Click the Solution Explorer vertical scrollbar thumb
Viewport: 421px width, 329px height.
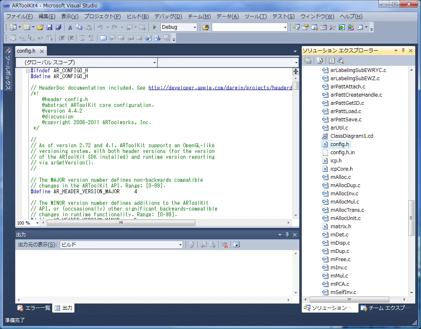(x=411, y=218)
